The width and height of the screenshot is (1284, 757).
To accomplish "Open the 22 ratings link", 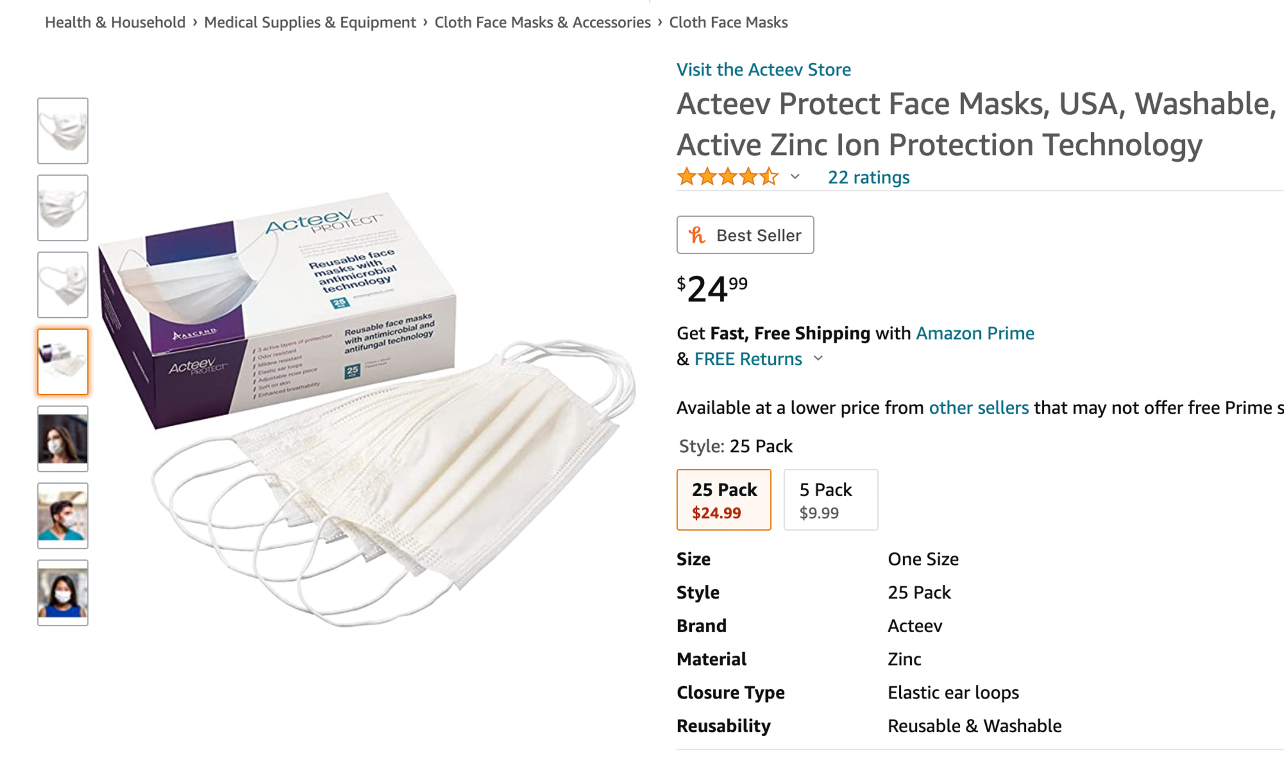I will point(869,177).
